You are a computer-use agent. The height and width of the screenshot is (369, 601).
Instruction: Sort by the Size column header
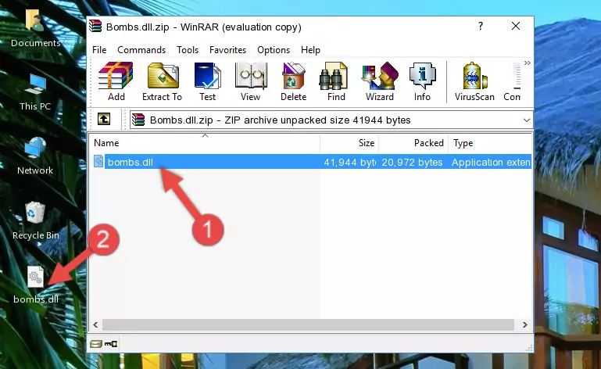tap(349, 143)
